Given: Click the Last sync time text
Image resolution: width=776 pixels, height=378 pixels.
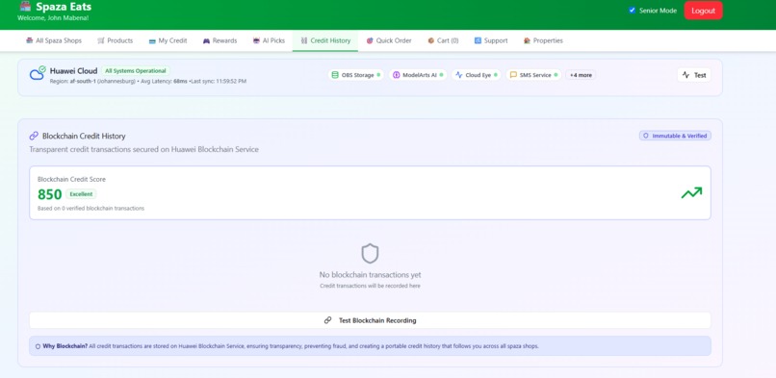Looking at the screenshot, I should [x=219, y=81].
